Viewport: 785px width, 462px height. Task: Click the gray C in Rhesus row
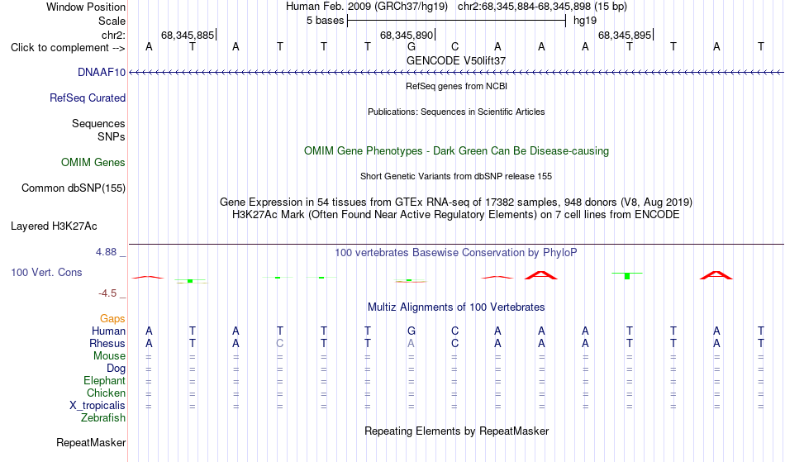[x=280, y=344]
